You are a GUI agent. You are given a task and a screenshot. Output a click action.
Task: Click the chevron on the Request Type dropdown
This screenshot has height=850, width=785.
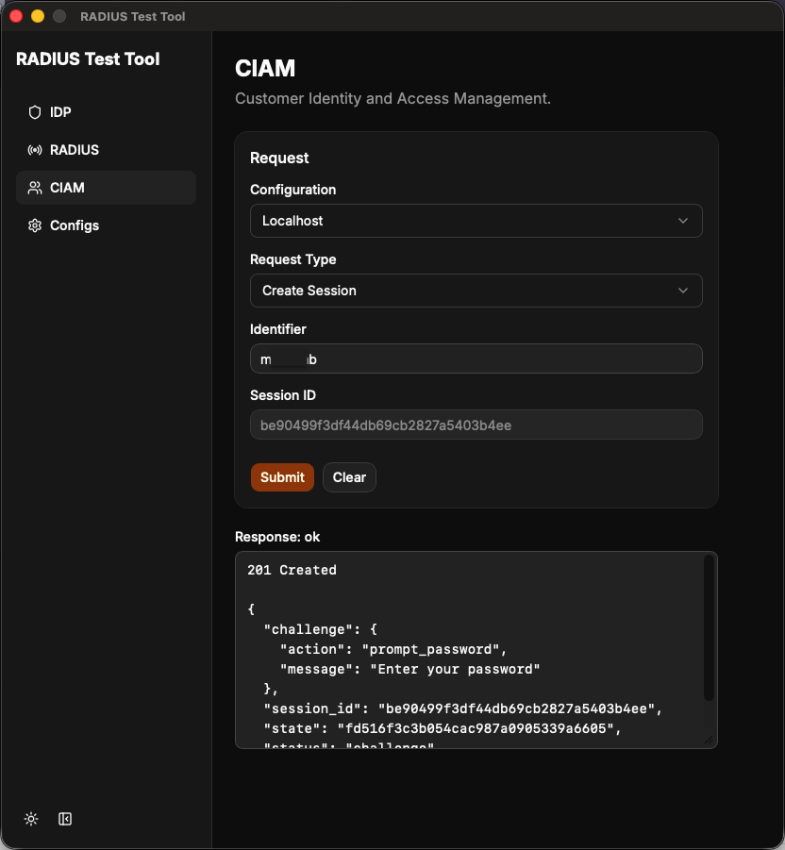(683, 291)
